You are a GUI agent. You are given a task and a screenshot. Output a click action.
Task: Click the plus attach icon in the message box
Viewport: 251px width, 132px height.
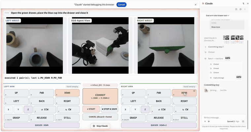tap(205, 121)
